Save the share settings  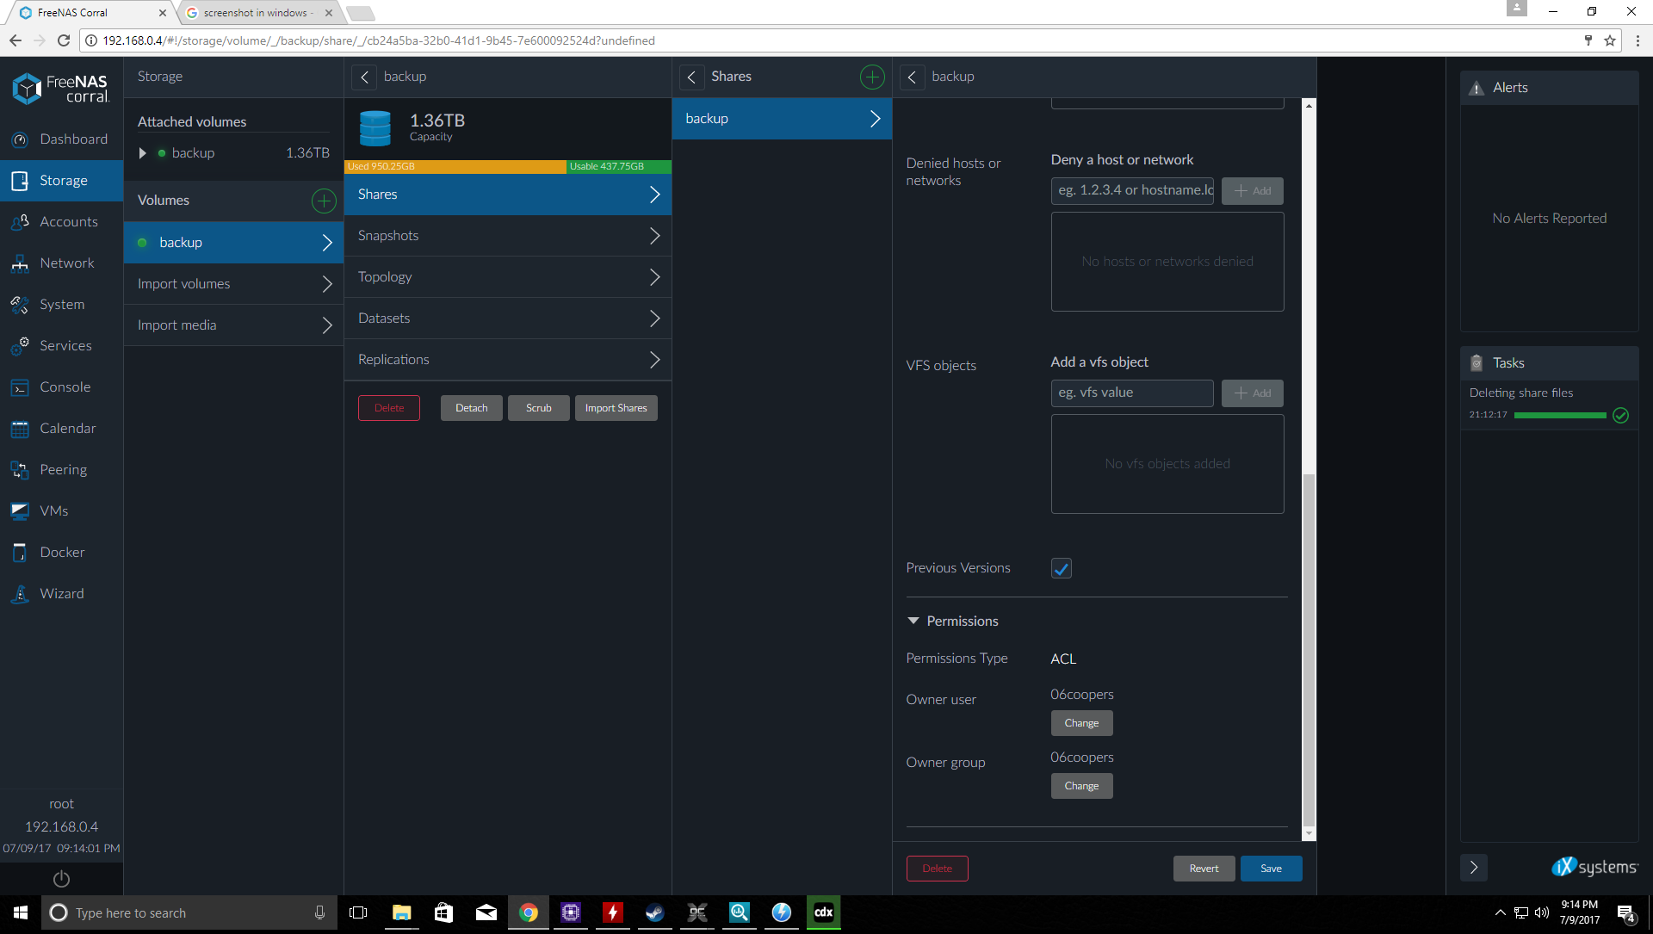(x=1271, y=869)
